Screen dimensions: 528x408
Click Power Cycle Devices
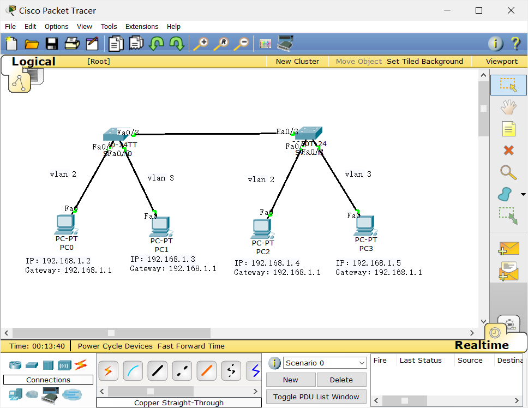point(115,346)
